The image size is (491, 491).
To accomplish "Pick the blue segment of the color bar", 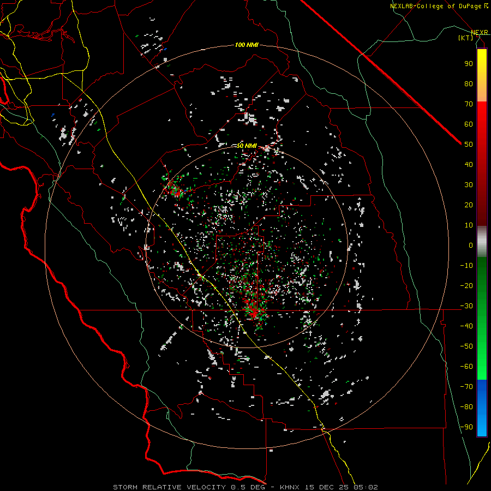I will 482,408.
